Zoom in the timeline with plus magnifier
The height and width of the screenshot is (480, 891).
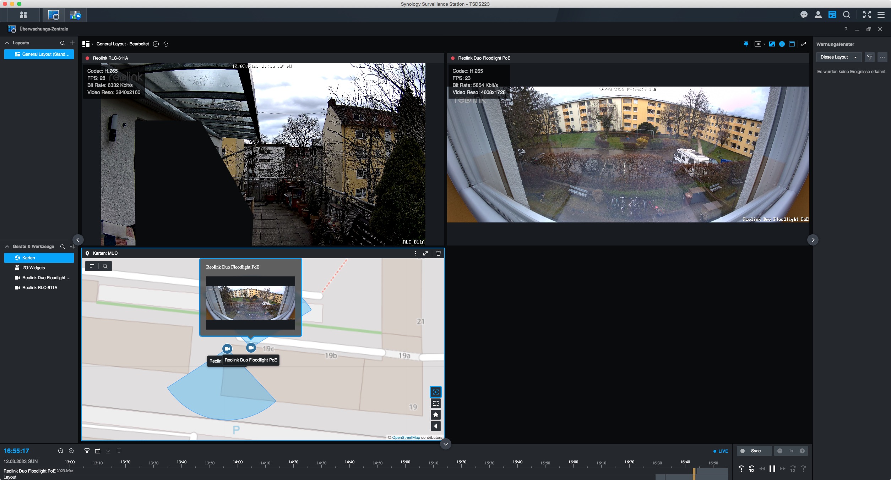pyautogui.click(x=71, y=451)
